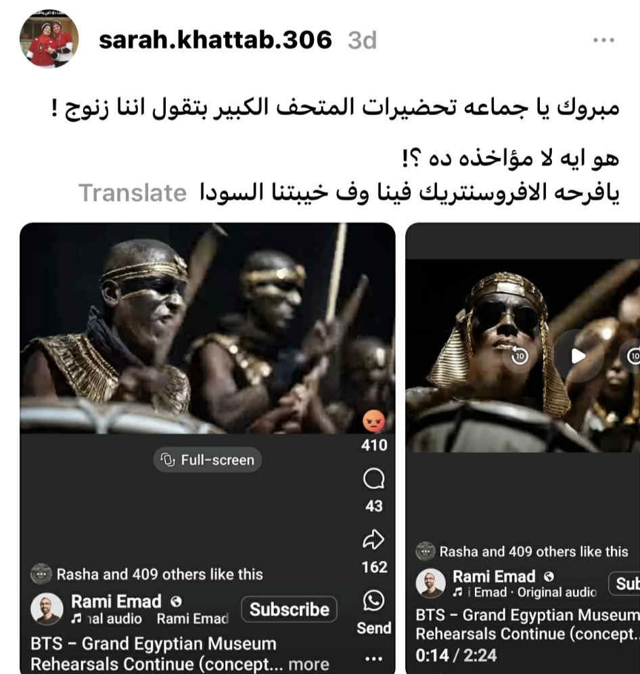Viewport: 640px width, 674px height.
Task: View 'Rasha and 409 others like this'
Action: [160, 574]
